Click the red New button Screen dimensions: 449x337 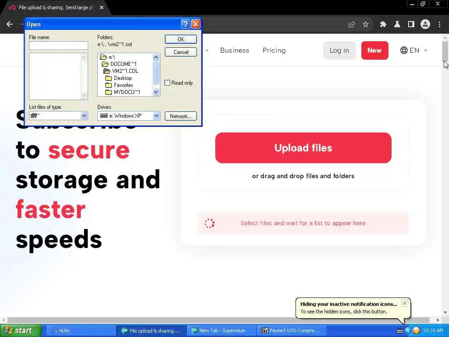[374, 50]
